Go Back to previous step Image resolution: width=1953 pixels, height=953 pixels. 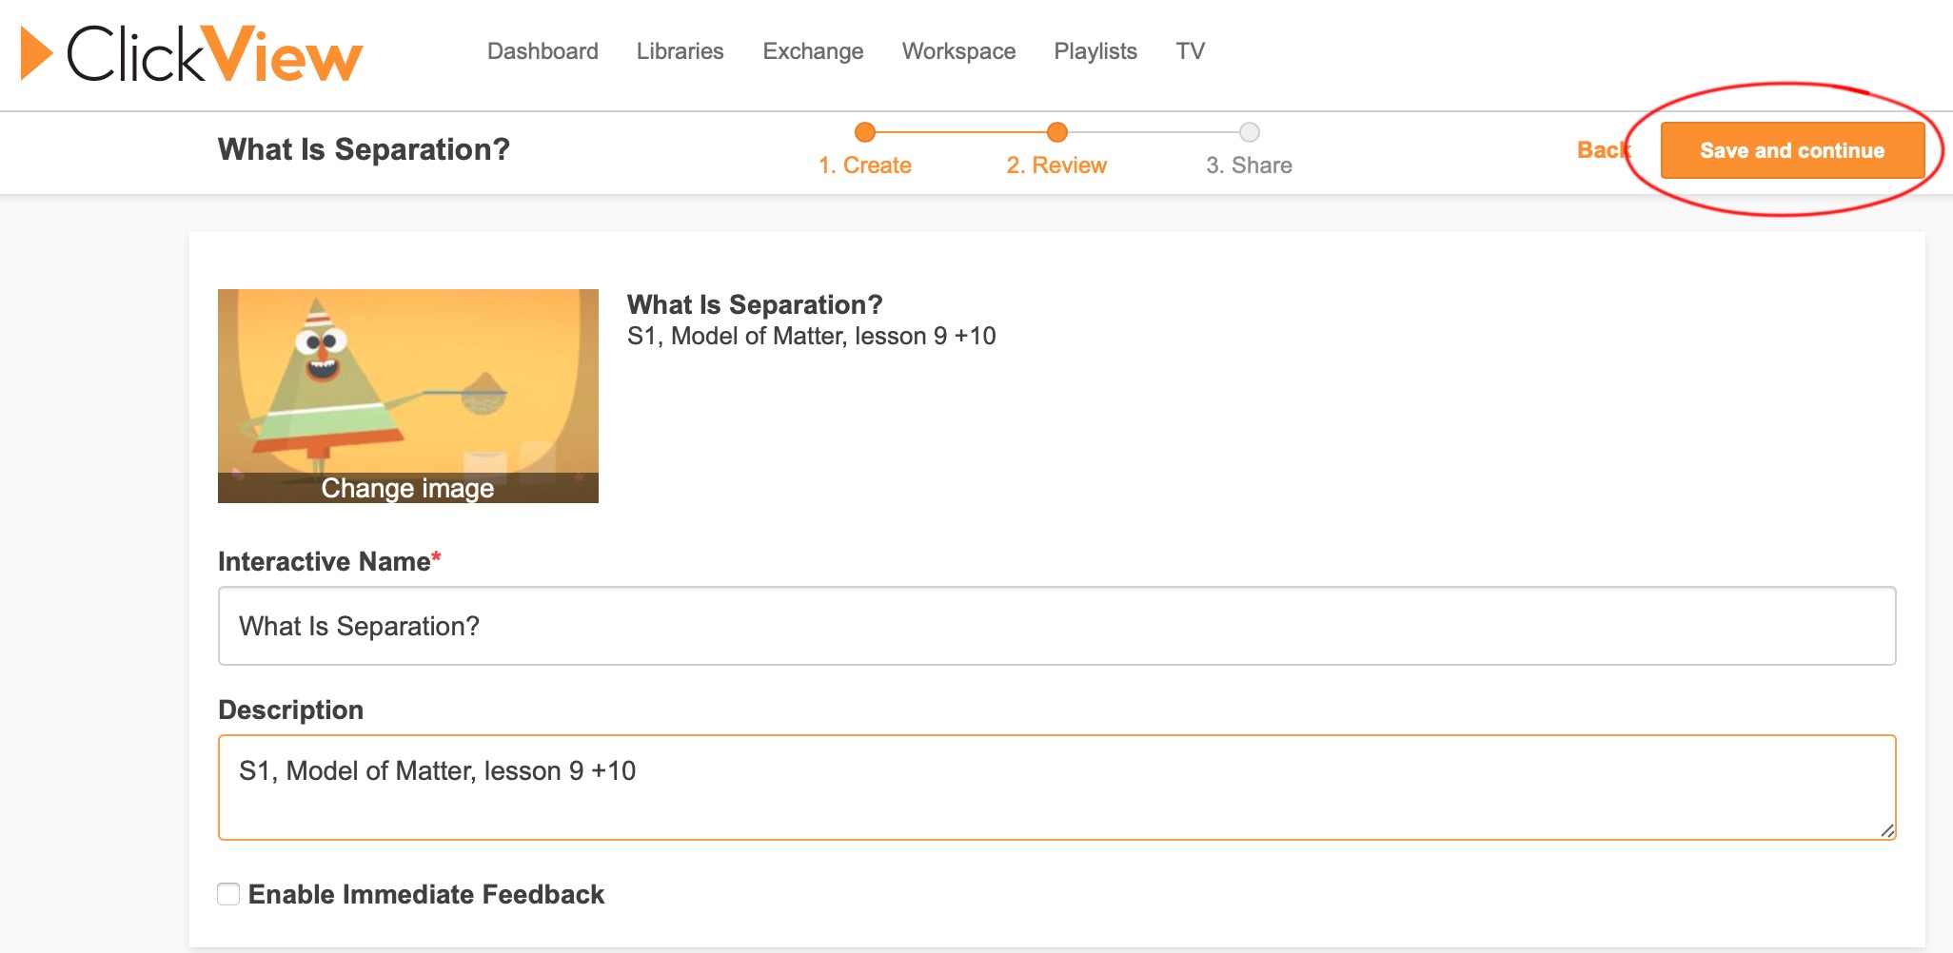coord(1603,150)
